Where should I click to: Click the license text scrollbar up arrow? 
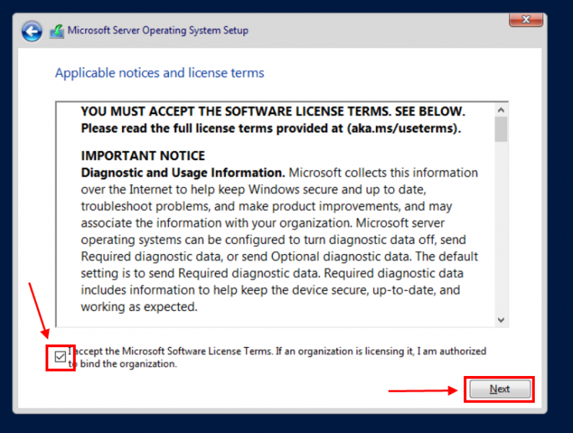501,110
